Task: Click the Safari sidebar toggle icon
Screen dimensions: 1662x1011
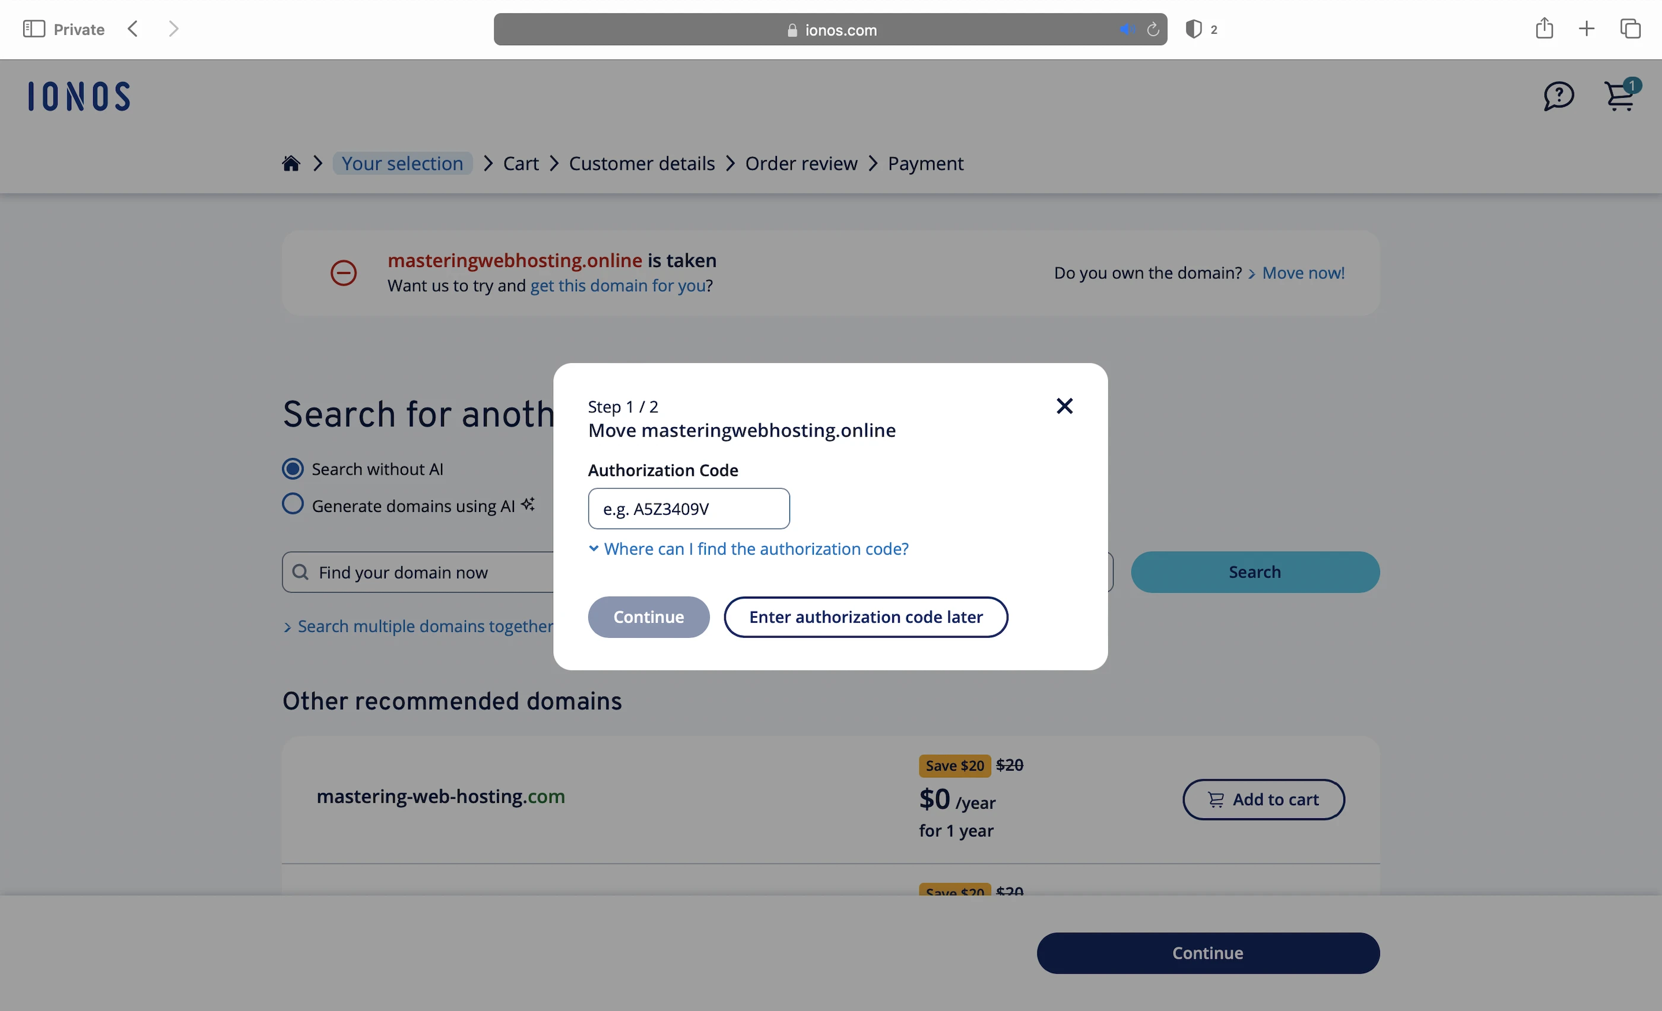Action: [x=34, y=29]
